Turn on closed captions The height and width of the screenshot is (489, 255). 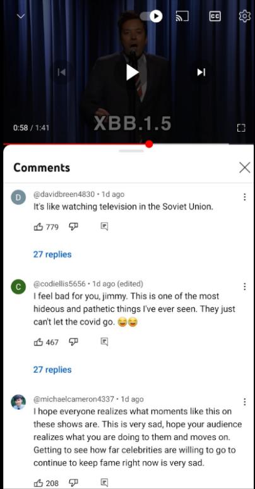pos(215,16)
